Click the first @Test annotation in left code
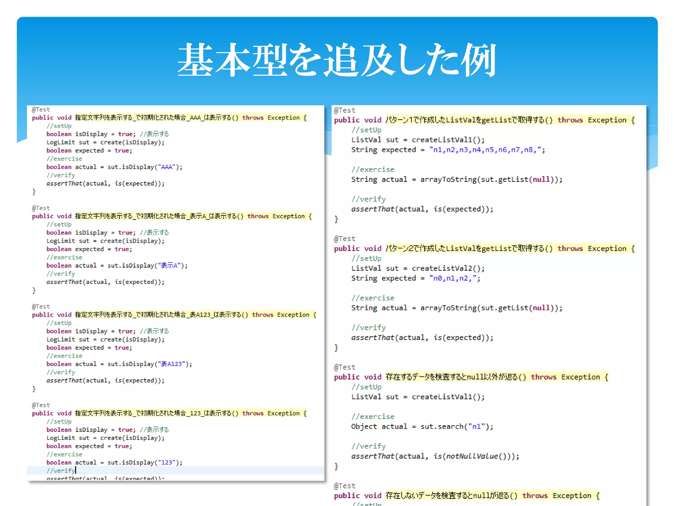The width and height of the screenshot is (674, 506). tap(41, 109)
